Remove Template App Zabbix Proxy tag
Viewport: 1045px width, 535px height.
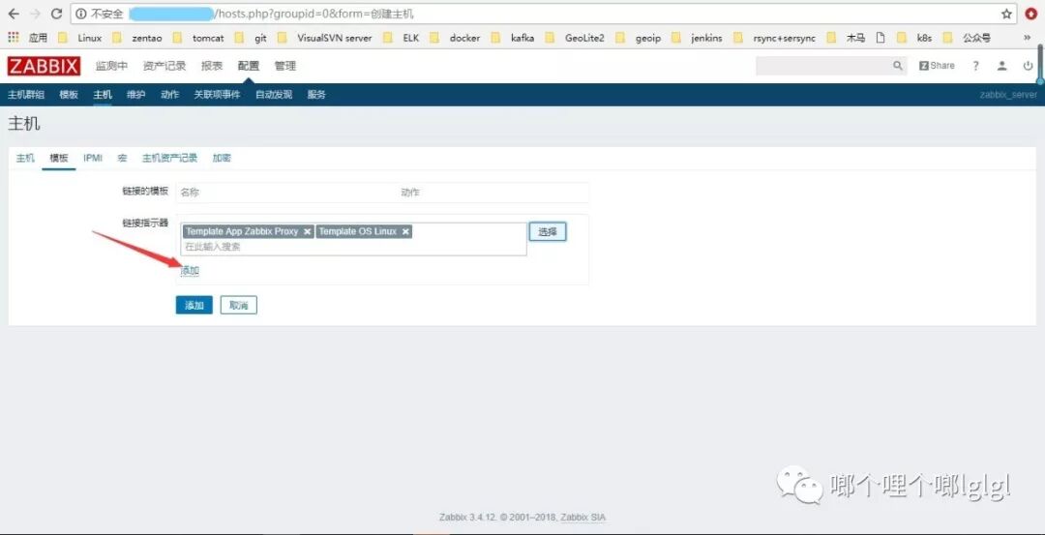[x=307, y=232]
